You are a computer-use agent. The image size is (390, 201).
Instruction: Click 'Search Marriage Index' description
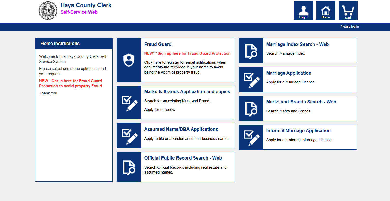[285, 53]
